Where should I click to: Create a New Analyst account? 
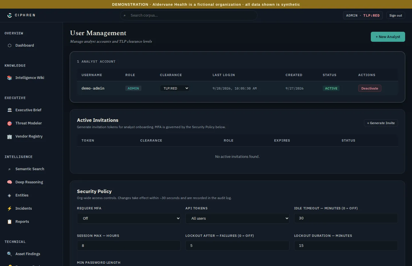point(388,37)
